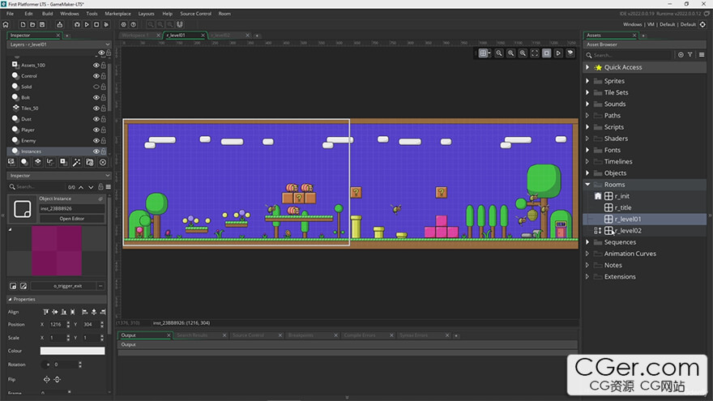Create new layer folder
The width and height of the screenshot is (713, 401).
tap(90, 162)
